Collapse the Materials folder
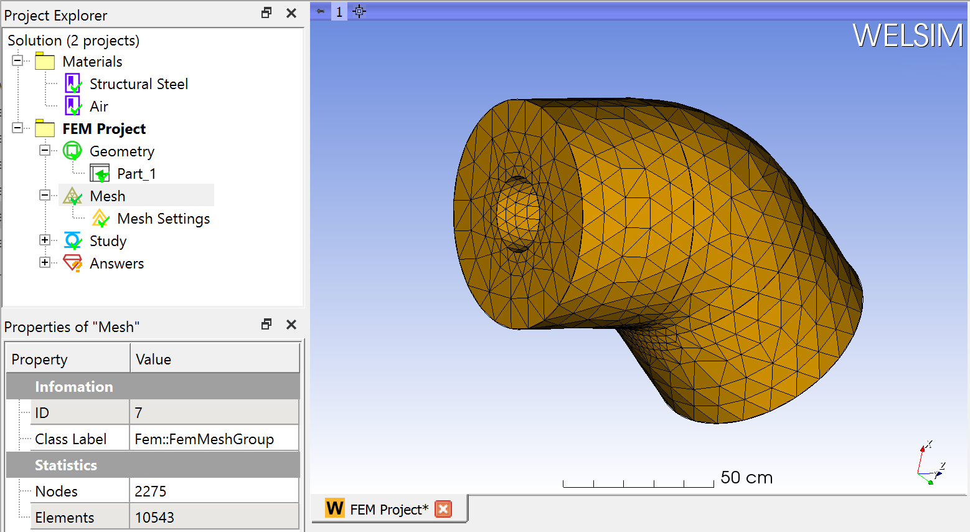970x532 pixels. pyautogui.click(x=17, y=60)
